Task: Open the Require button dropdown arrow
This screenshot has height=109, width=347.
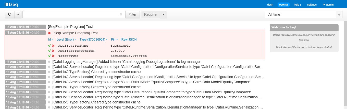Action: 163,14
